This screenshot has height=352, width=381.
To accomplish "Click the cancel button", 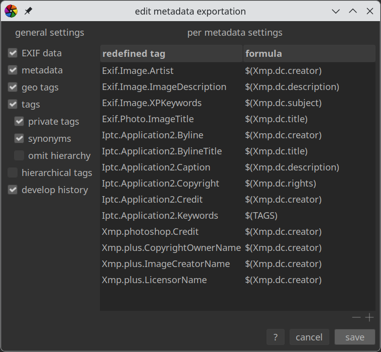I will click(x=309, y=337).
